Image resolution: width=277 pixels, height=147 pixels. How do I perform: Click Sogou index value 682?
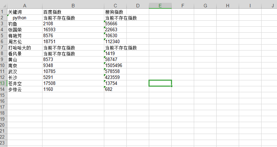tap(116, 89)
